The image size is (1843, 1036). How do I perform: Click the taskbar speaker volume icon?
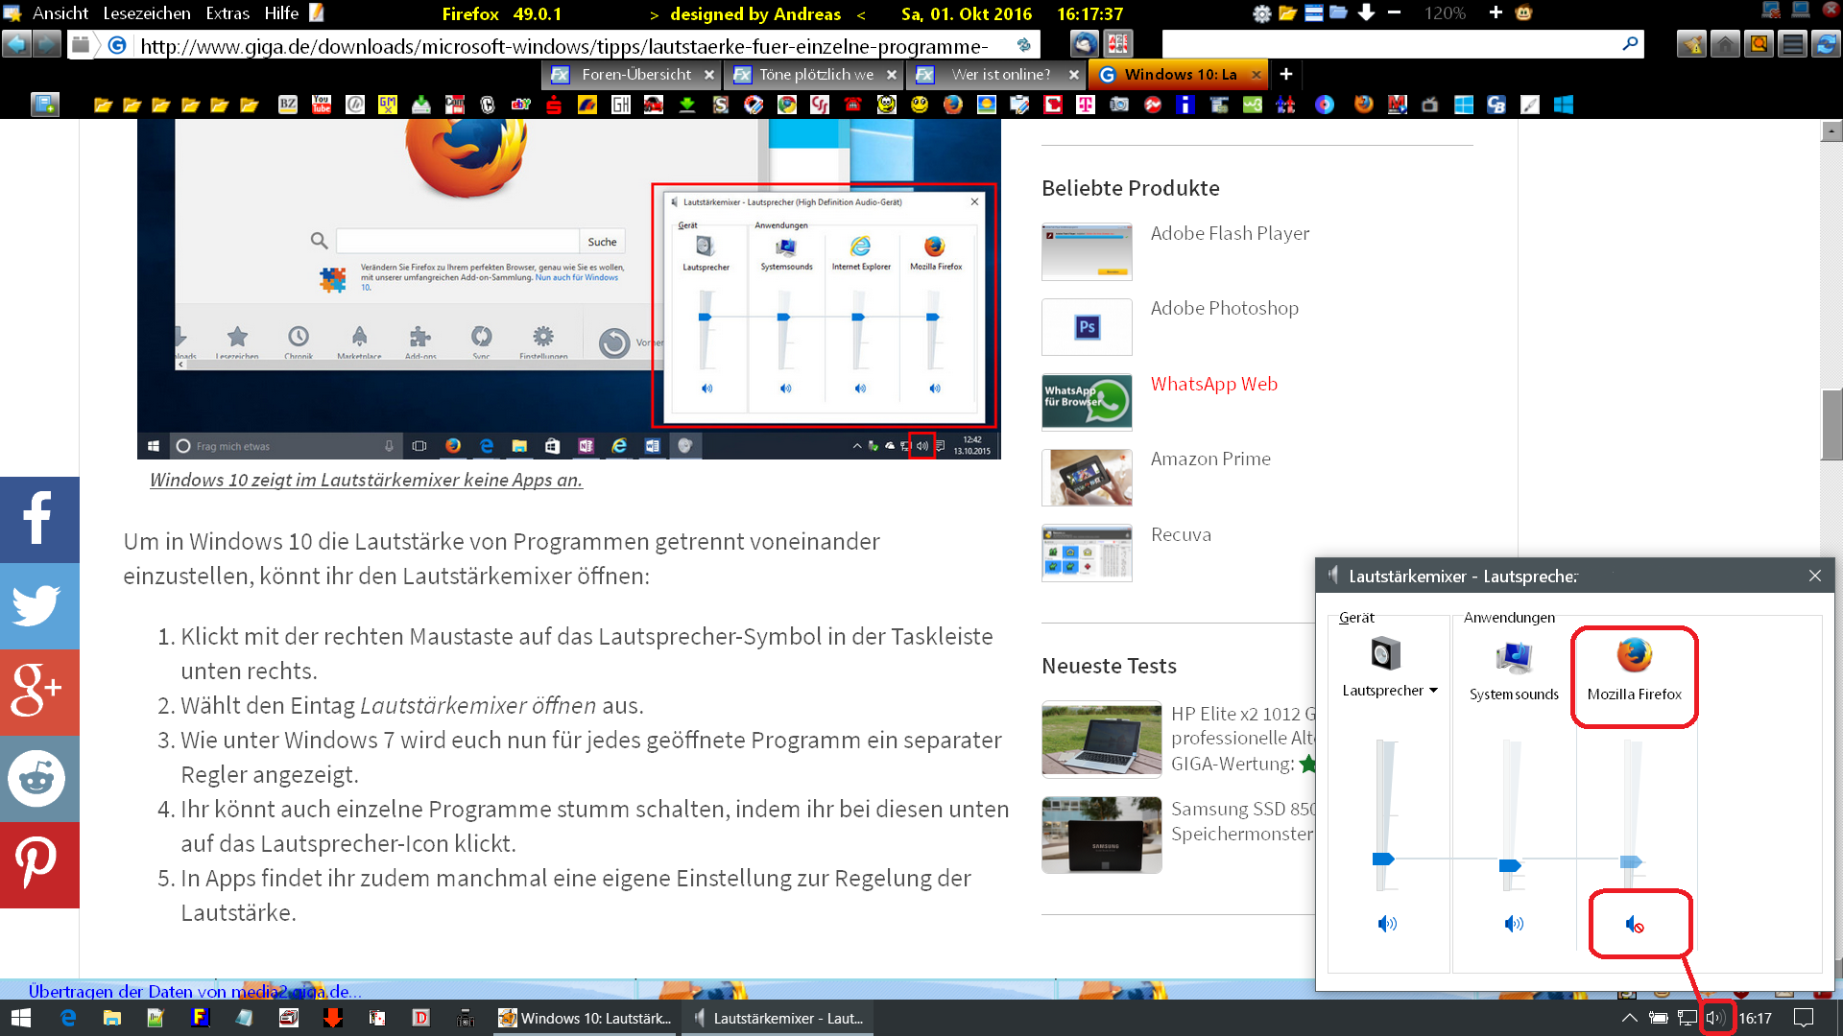coord(1715,1018)
